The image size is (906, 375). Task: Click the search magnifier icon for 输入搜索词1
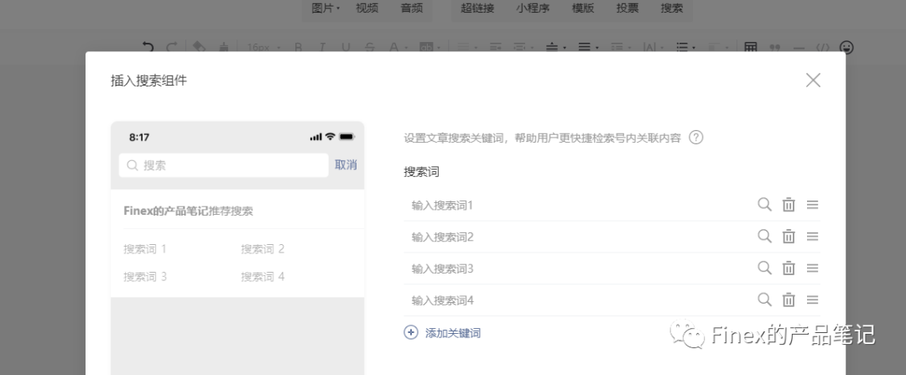[x=764, y=205]
